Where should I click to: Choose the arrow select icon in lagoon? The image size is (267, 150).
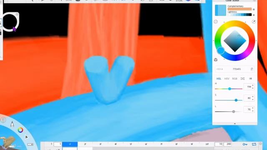pyautogui.click(x=27, y=137)
